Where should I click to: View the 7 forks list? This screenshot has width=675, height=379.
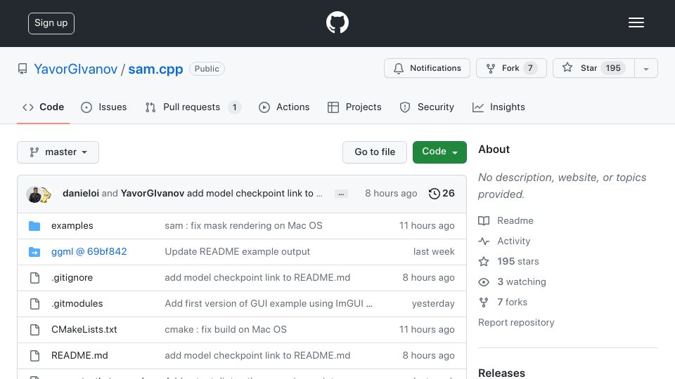click(x=513, y=302)
